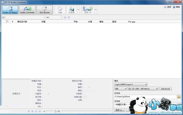Click the stop playback button
Image resolution: width=183 pixels, height=115 pixels.
coord(36,111)
